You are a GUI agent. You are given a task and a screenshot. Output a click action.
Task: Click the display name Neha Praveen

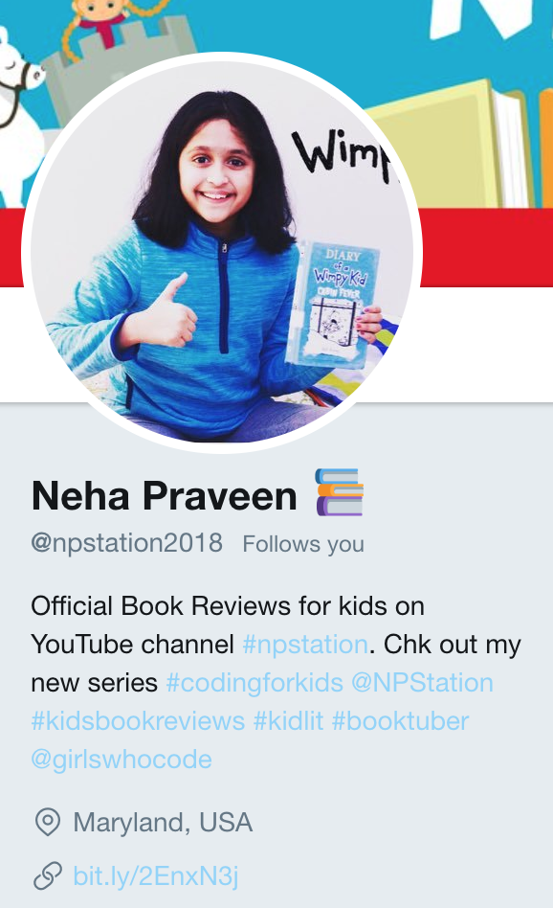point(165,496)
